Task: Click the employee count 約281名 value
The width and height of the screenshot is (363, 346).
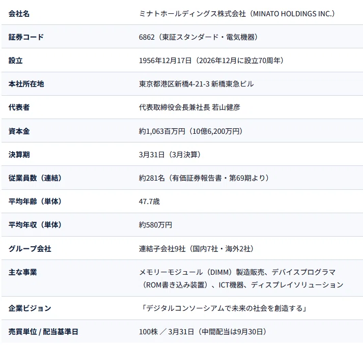Action: 204,178
